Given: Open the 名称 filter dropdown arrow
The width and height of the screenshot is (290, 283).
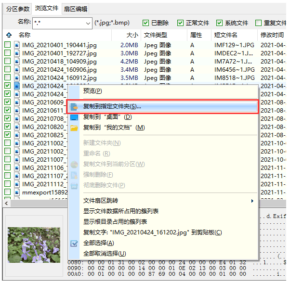Looking at the screenshot, I should pos(88,23).
